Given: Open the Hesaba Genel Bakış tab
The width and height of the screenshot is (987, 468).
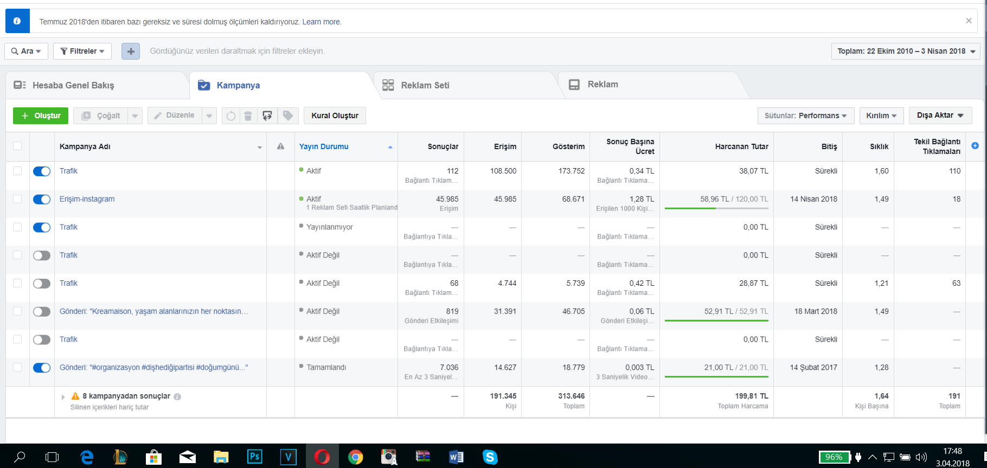Looking at the screenshot, I should pyautogui.click(x=73, y=85).
